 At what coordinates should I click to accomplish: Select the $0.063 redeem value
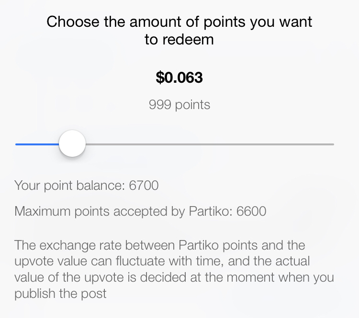pyautogui.click(x=179, y=77)
